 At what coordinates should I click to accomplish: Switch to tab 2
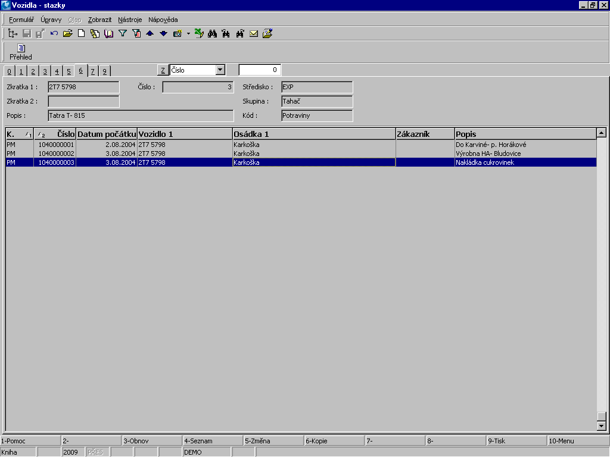tap(33, 71)
